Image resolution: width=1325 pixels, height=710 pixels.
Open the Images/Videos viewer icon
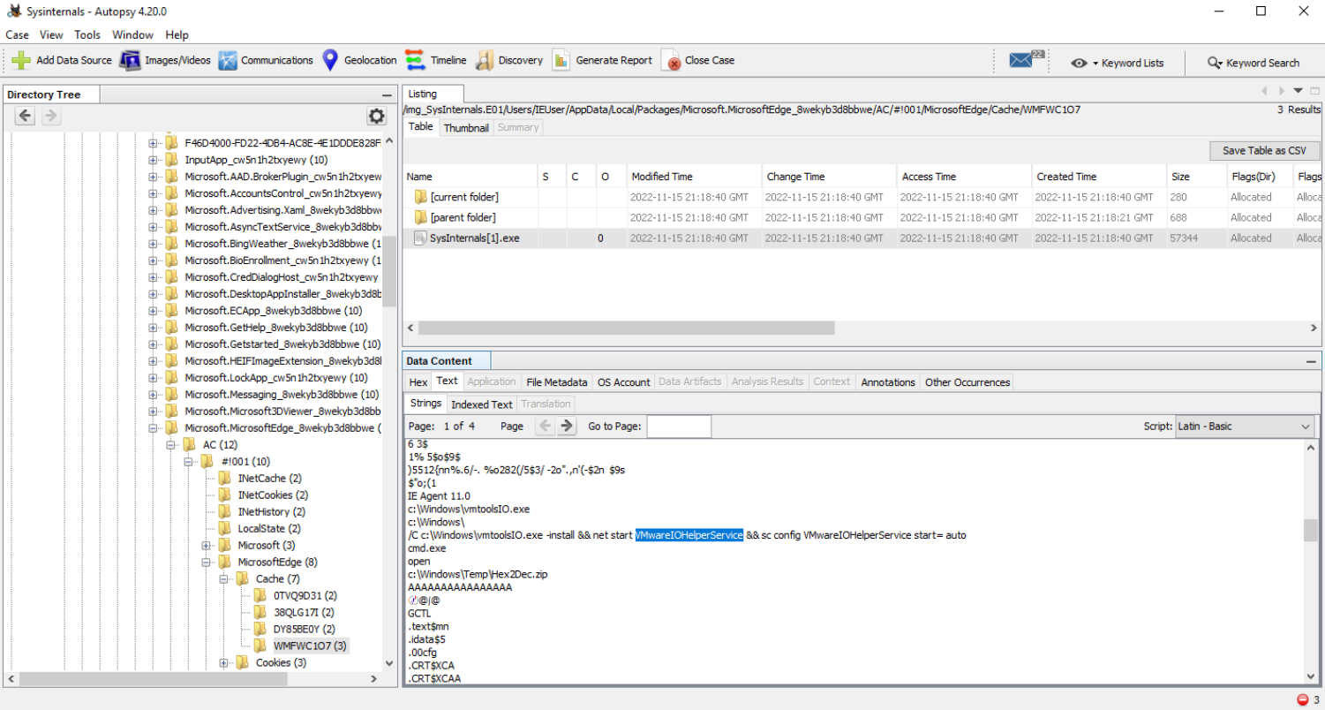point(131,60)
